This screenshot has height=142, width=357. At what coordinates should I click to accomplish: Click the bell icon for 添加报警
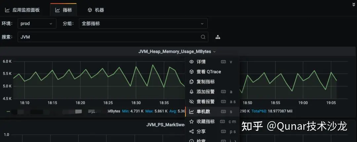click(x=191, y=91)
